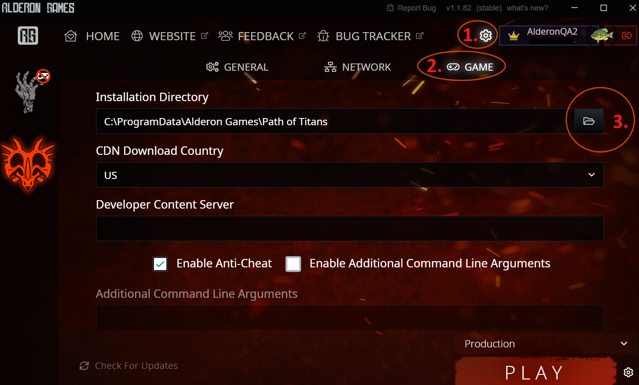Launch the game with PLAY button
The height and width of the screenshot is (385, 639).
535,372
